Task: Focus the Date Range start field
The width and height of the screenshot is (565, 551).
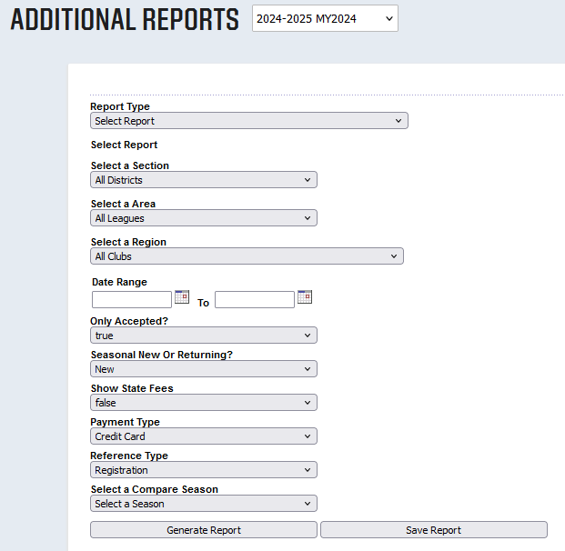Action: [132, 299]
